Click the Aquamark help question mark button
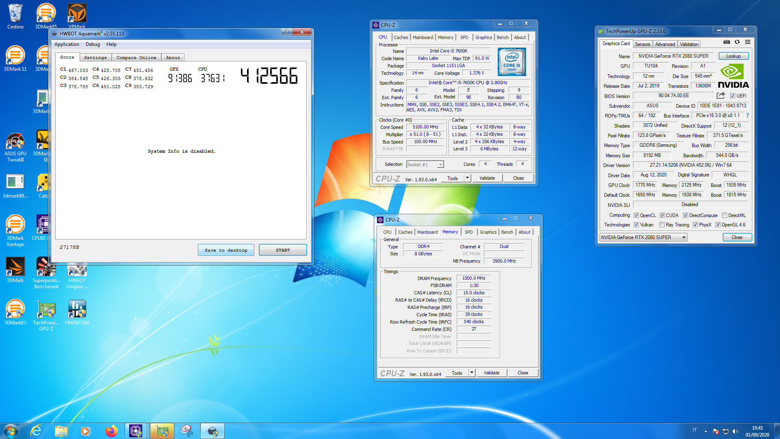 286,32
